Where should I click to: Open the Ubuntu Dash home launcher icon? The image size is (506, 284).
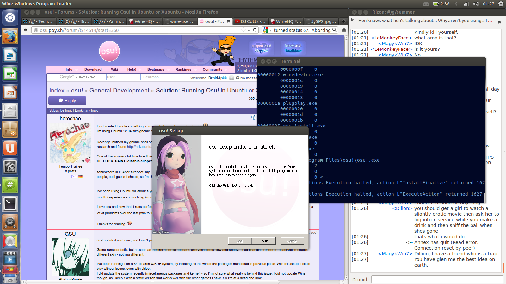point(10,18)
